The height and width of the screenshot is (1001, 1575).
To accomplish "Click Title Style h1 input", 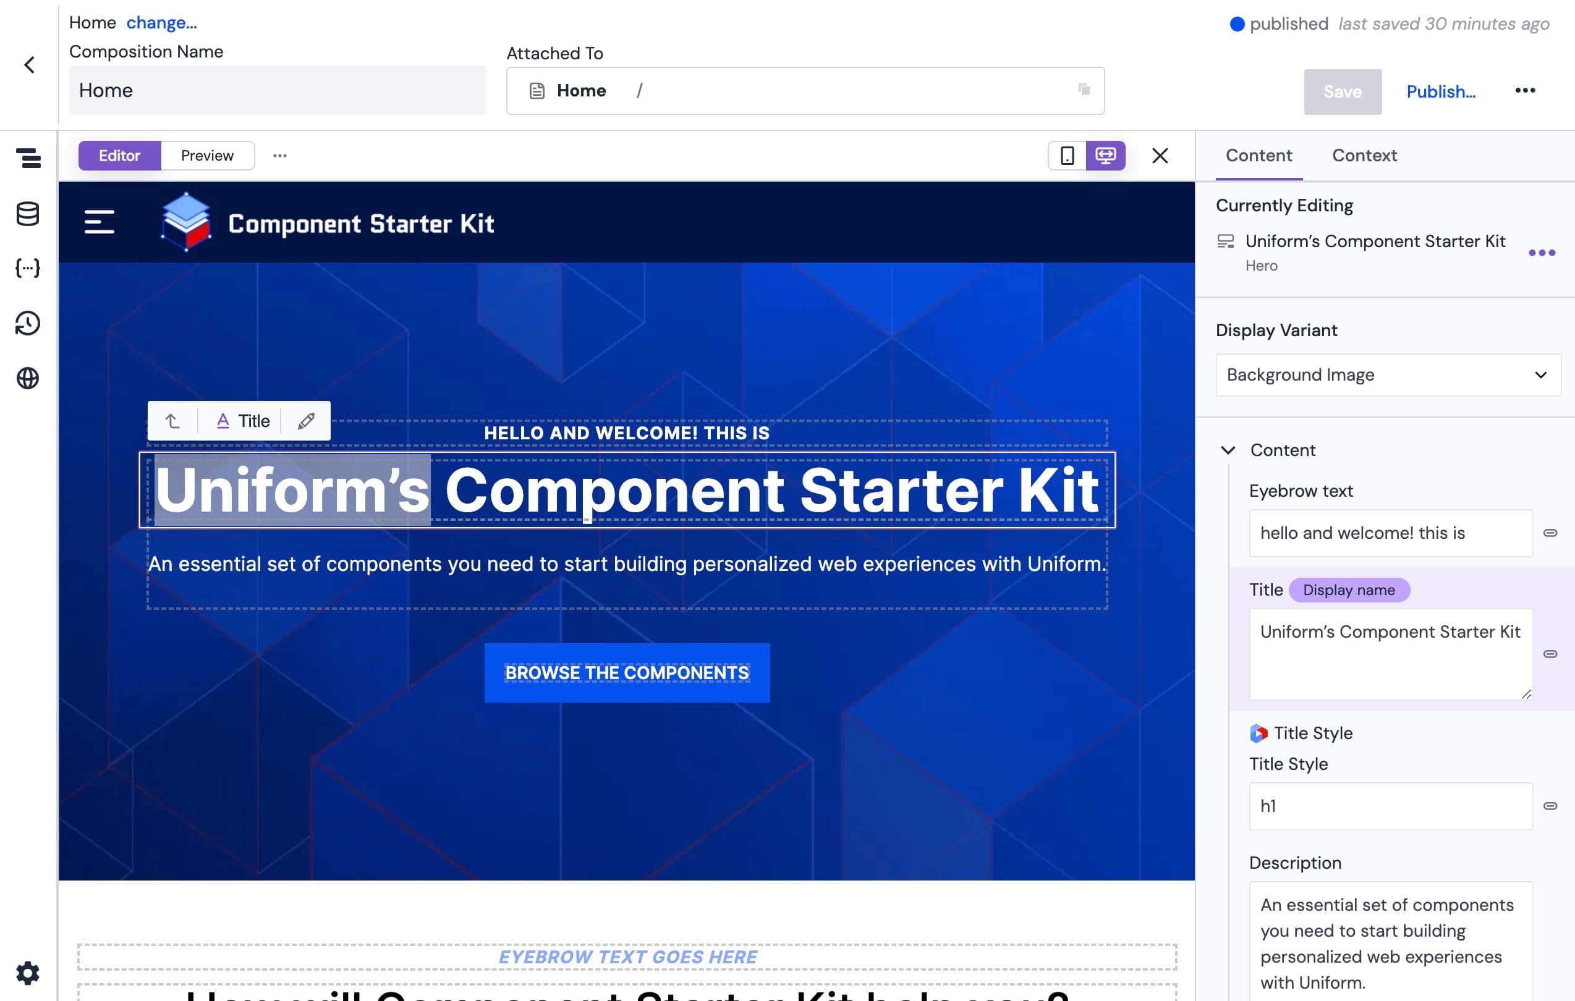I will 1391,806.
